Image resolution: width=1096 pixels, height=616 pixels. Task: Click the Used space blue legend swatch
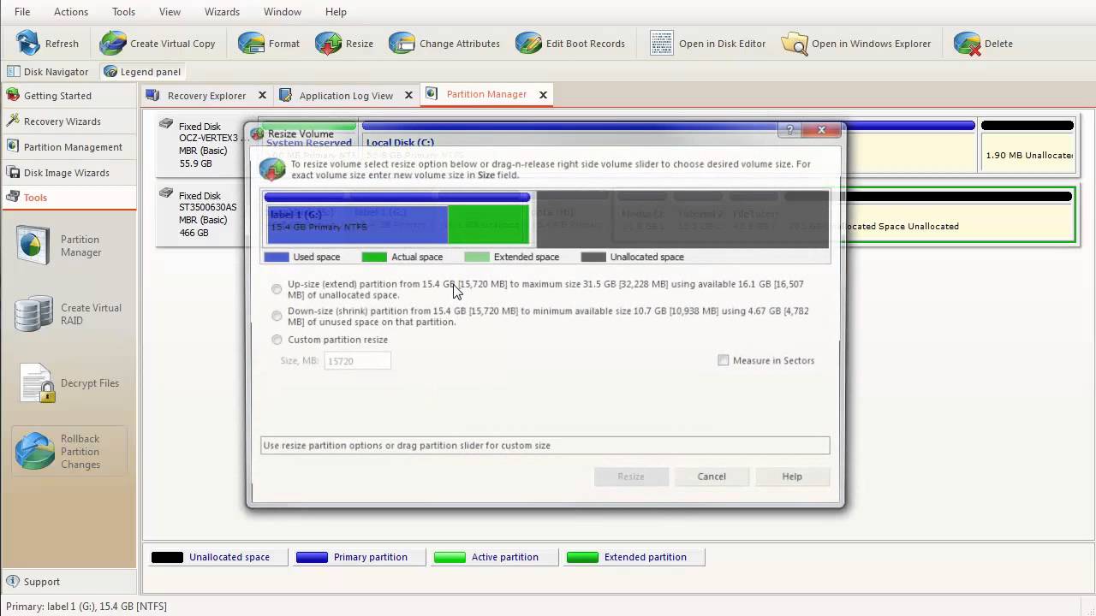tap(277, 257)
